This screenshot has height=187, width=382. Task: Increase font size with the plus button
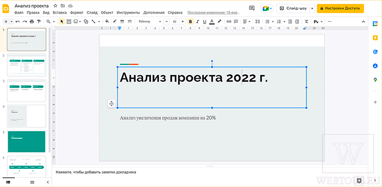[182, 21]
